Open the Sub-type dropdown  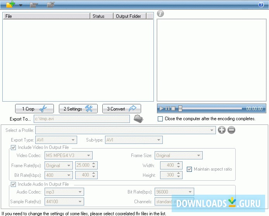134,140
